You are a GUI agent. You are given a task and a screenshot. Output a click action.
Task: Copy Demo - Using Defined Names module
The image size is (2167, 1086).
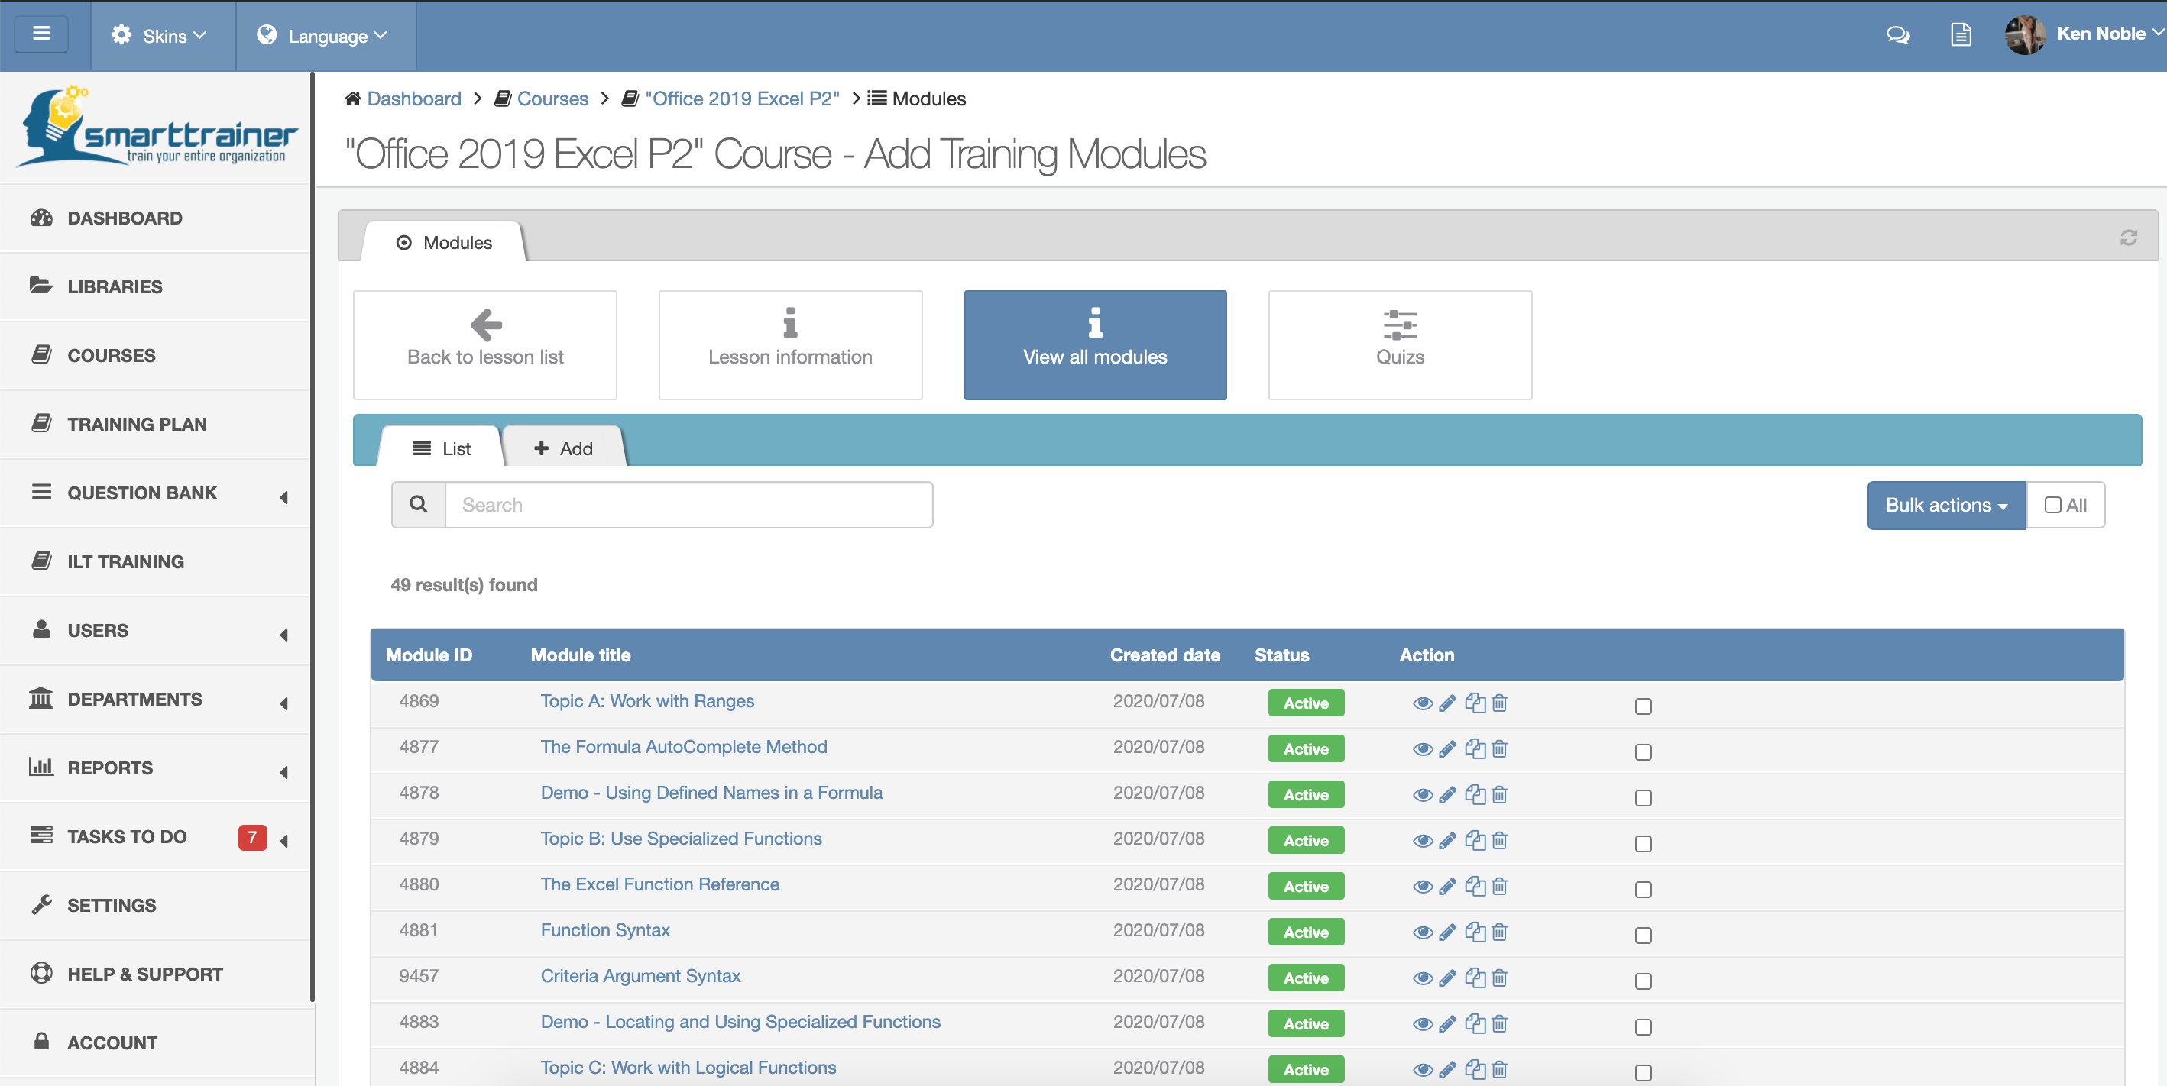coord(1475,794)
